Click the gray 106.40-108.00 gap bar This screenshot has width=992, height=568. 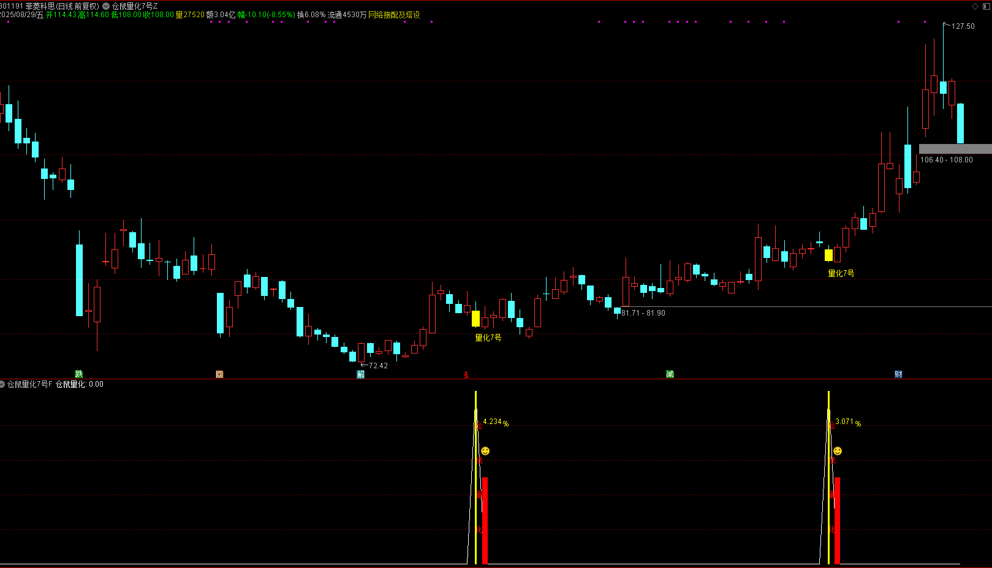coord(955,149)
